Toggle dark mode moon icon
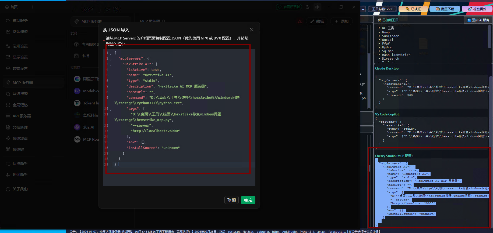This screenshot has width=493, height=233. (x=308, y=7)
